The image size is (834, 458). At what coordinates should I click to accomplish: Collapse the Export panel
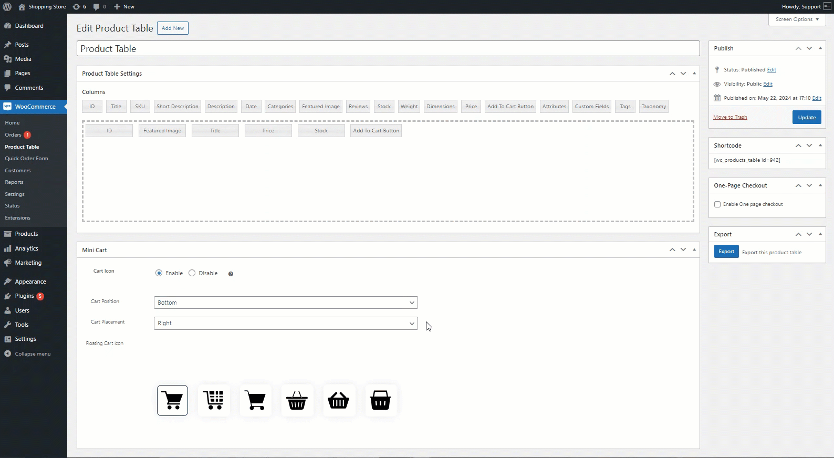(x=820, y=234)
